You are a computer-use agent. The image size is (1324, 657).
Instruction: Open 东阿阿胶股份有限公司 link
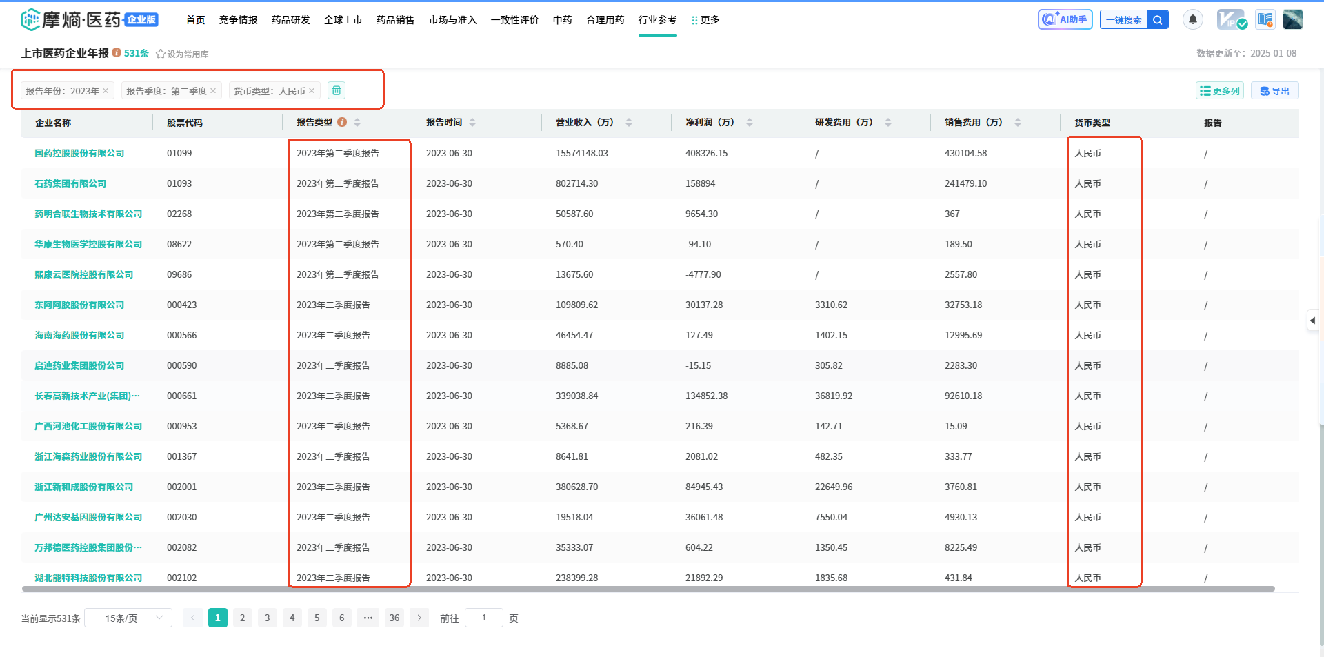(79, 305)
